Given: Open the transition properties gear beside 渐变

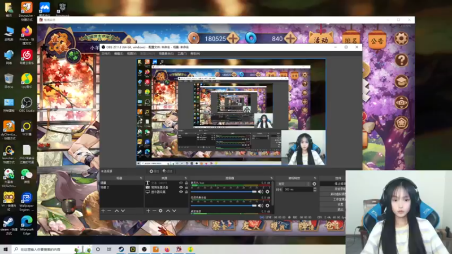Looking at the screenshot, I should 314,184.
